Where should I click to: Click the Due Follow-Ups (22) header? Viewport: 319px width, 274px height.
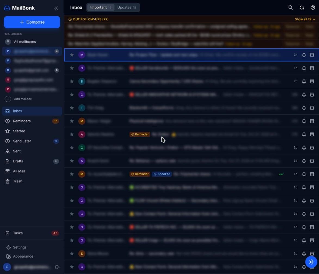coord(89,19)
